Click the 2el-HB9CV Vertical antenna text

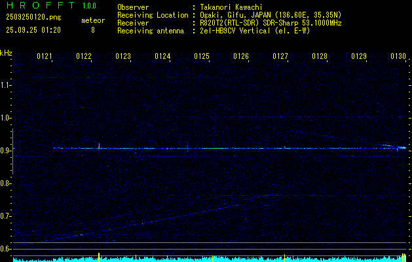pyautogui.click(x=255, y=31)
